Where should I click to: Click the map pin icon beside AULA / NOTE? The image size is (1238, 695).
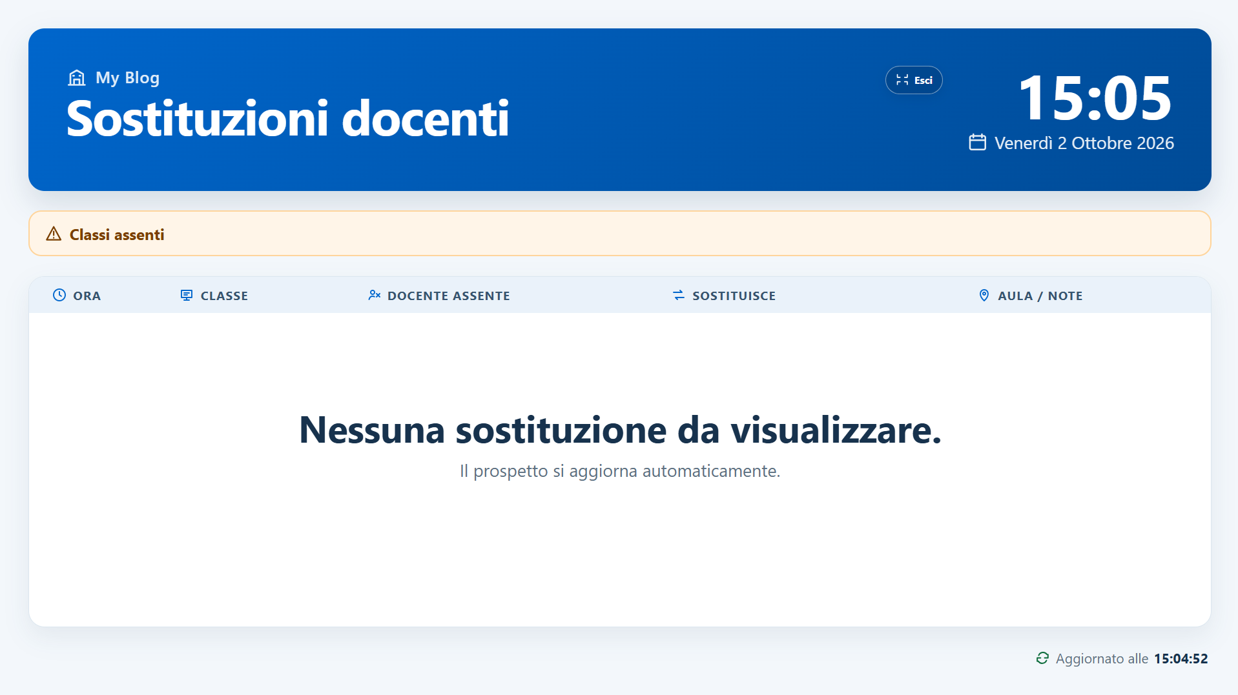click(x=984, y=295)
